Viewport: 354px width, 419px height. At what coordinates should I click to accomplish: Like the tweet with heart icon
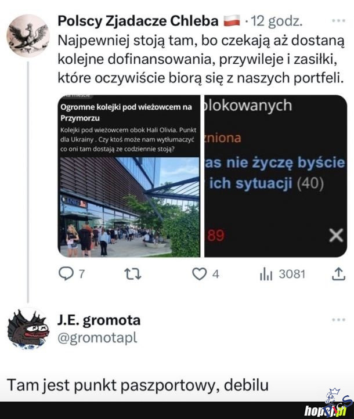point(199,274)
